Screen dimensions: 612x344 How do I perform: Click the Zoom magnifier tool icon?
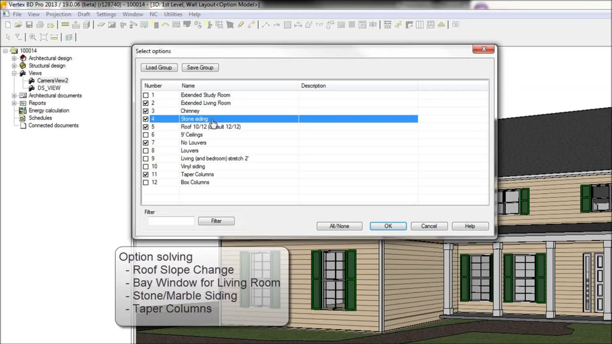[x=33, y=37]
